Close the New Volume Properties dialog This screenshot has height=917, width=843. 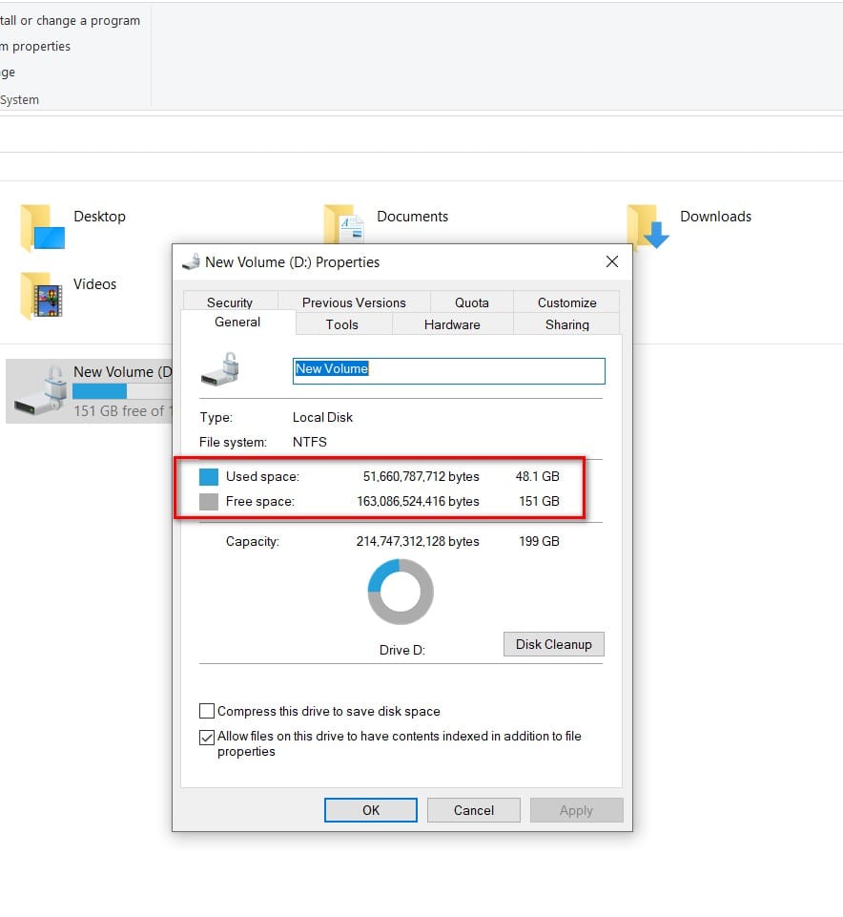coord(612,261)
